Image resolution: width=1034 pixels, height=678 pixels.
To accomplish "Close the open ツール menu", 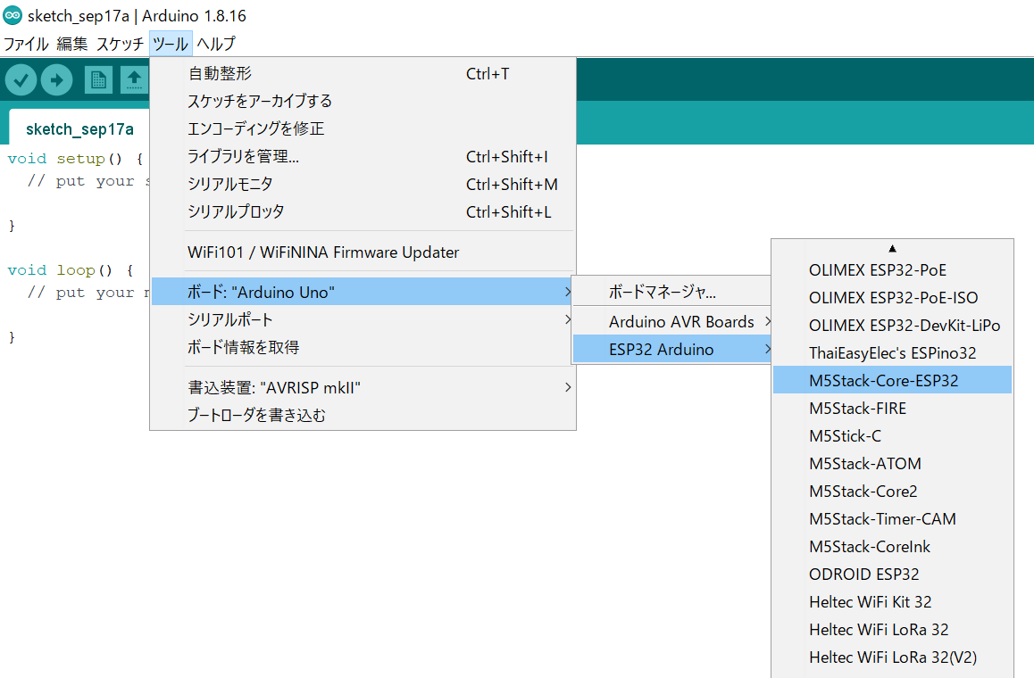I will click(171, 44).
